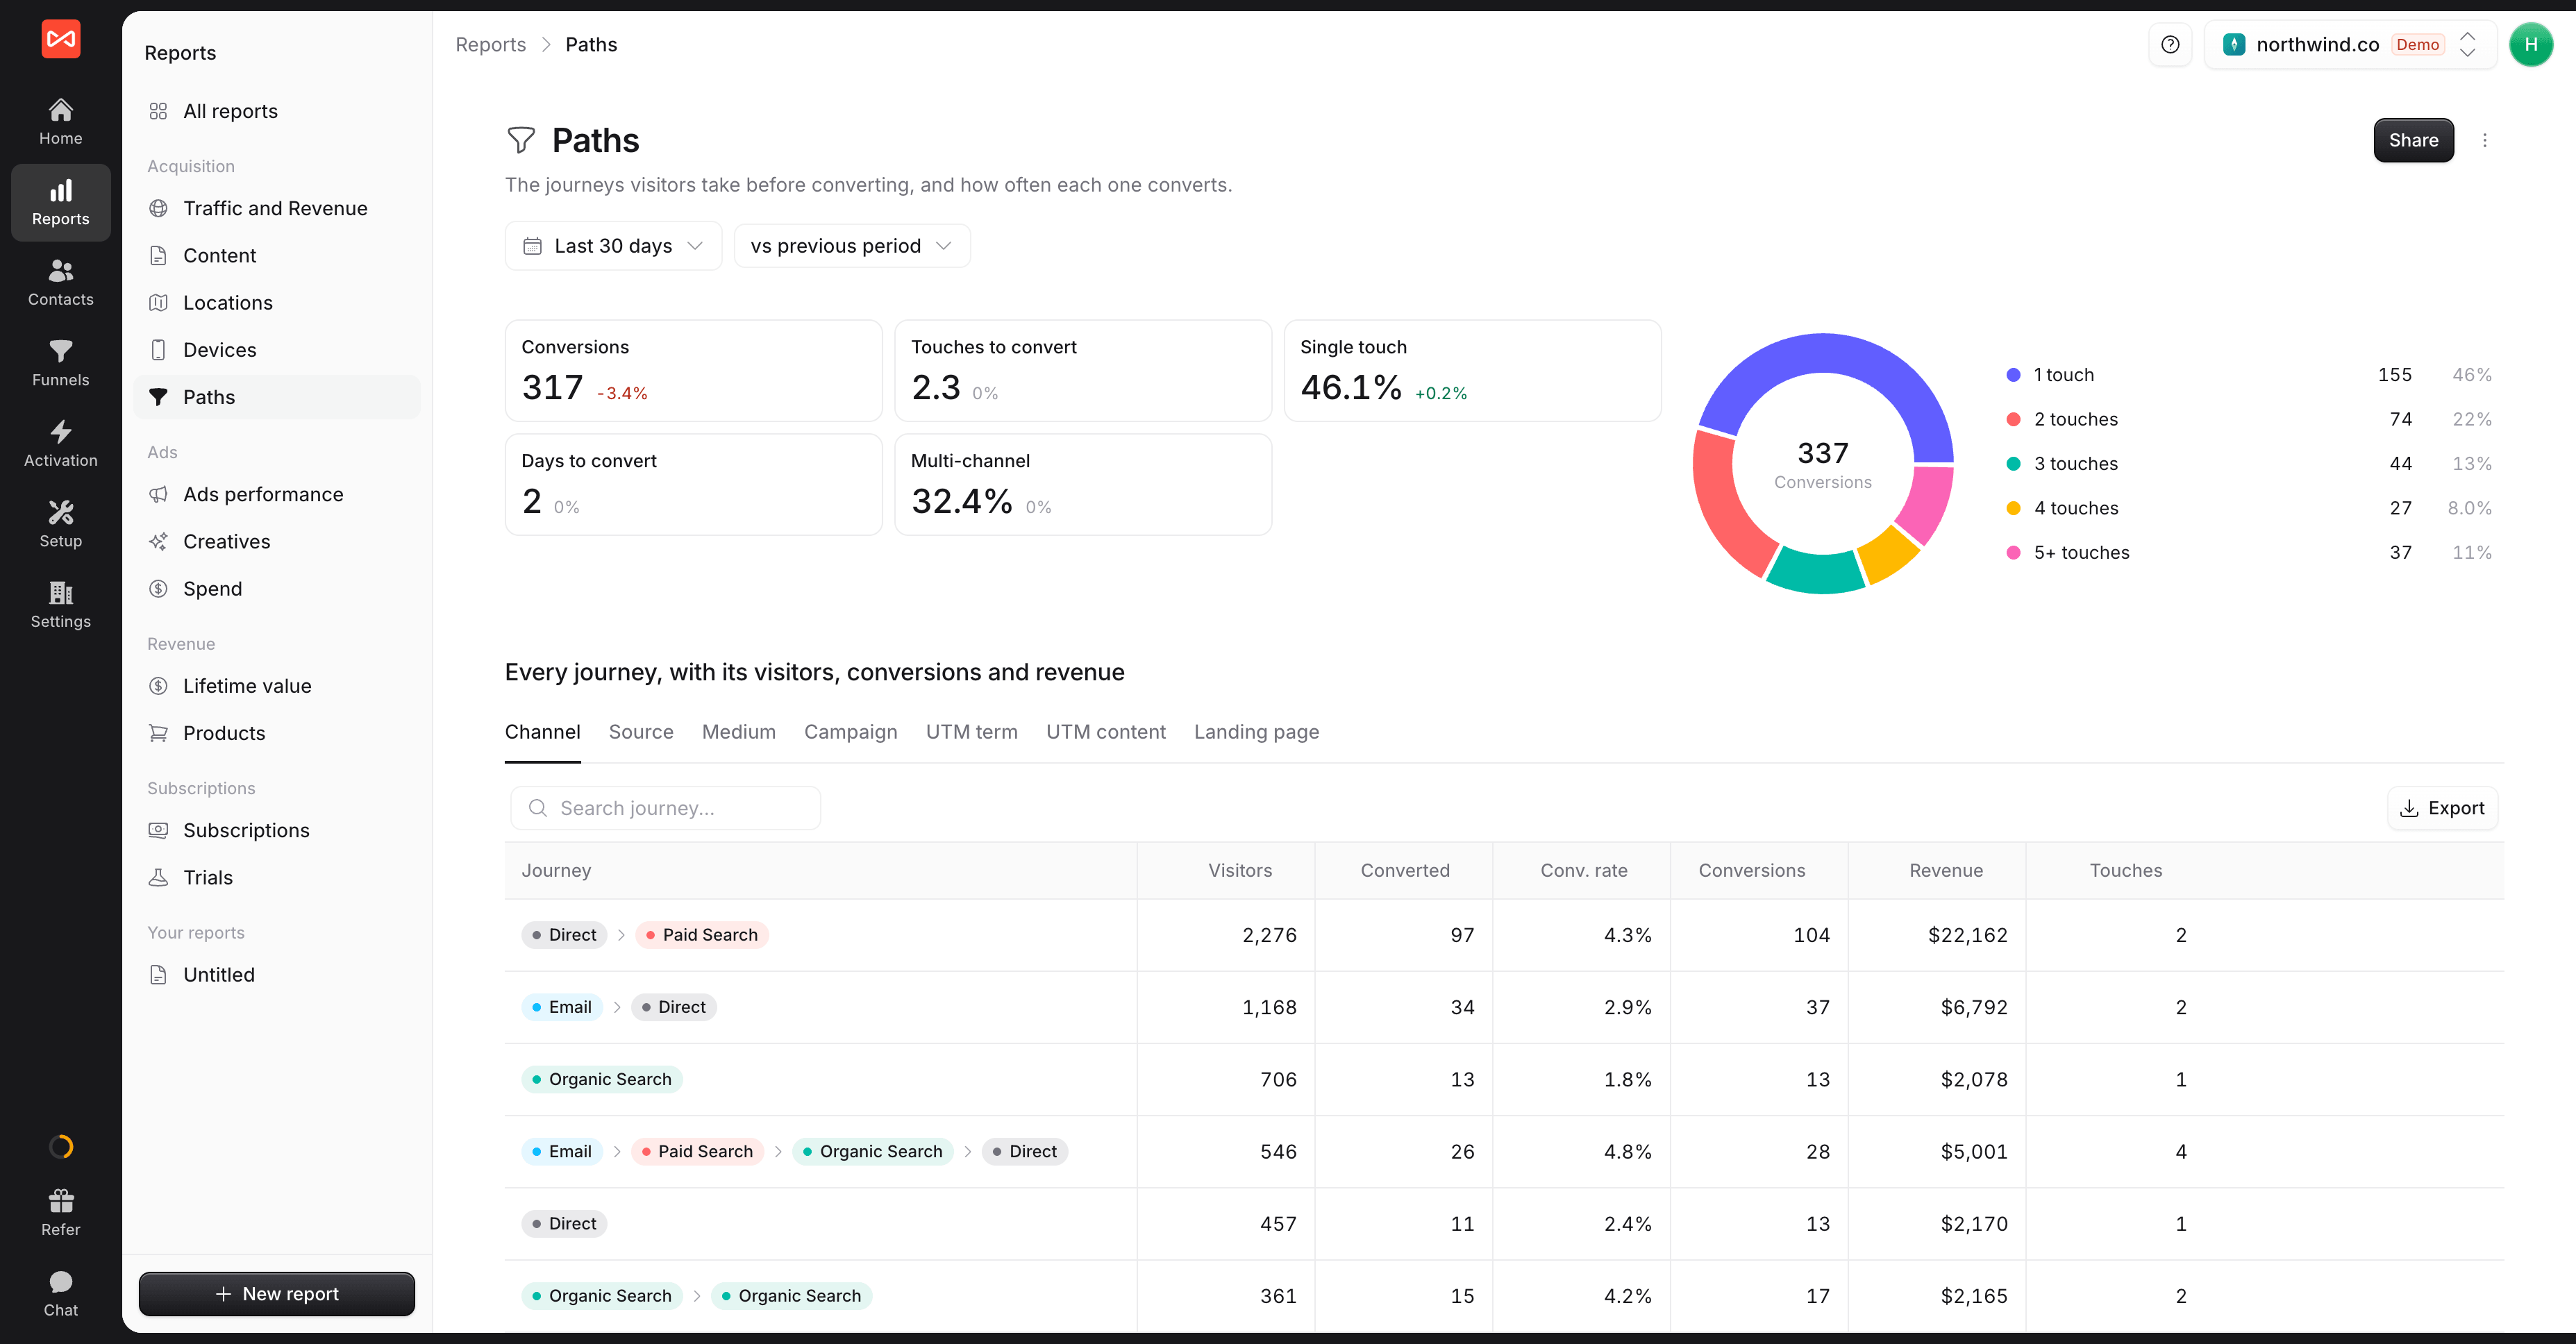The width and height of the screenshot is (2576, 1344).
Task: Open the Last 30 days date dropdown
Action: (x=613, y=246)
